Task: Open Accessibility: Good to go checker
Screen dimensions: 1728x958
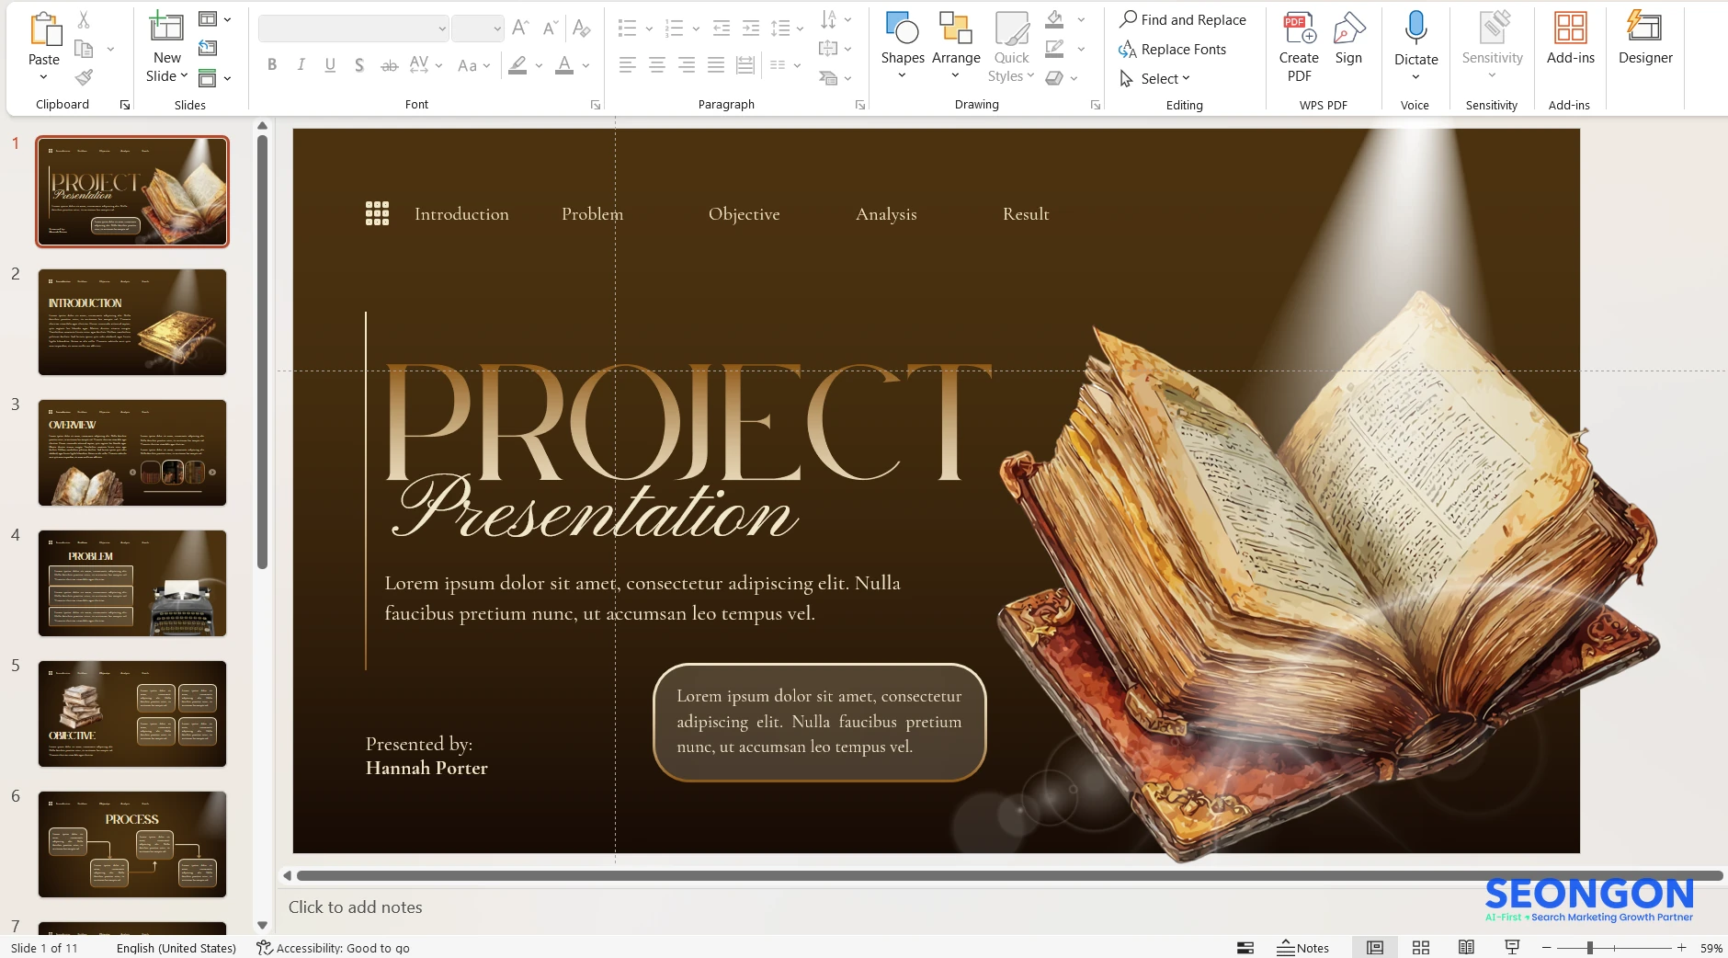Action: tap(333, 948)
